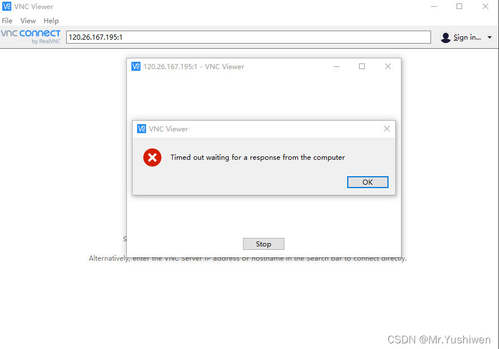Click the VNC Viewer logo in main title bar
The width and height of the screenshot is (499, 349).
[7, 6]
